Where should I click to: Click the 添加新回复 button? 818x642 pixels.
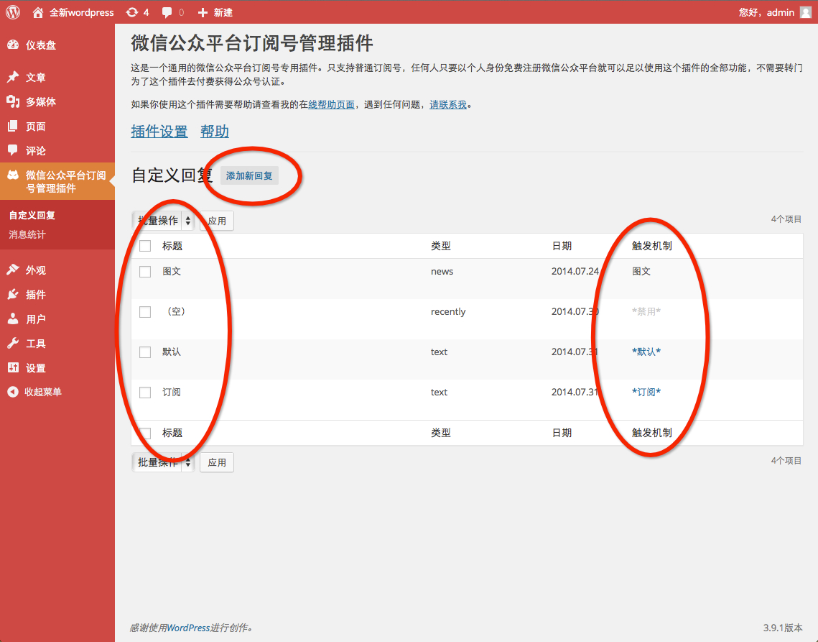tap(249, 176)
